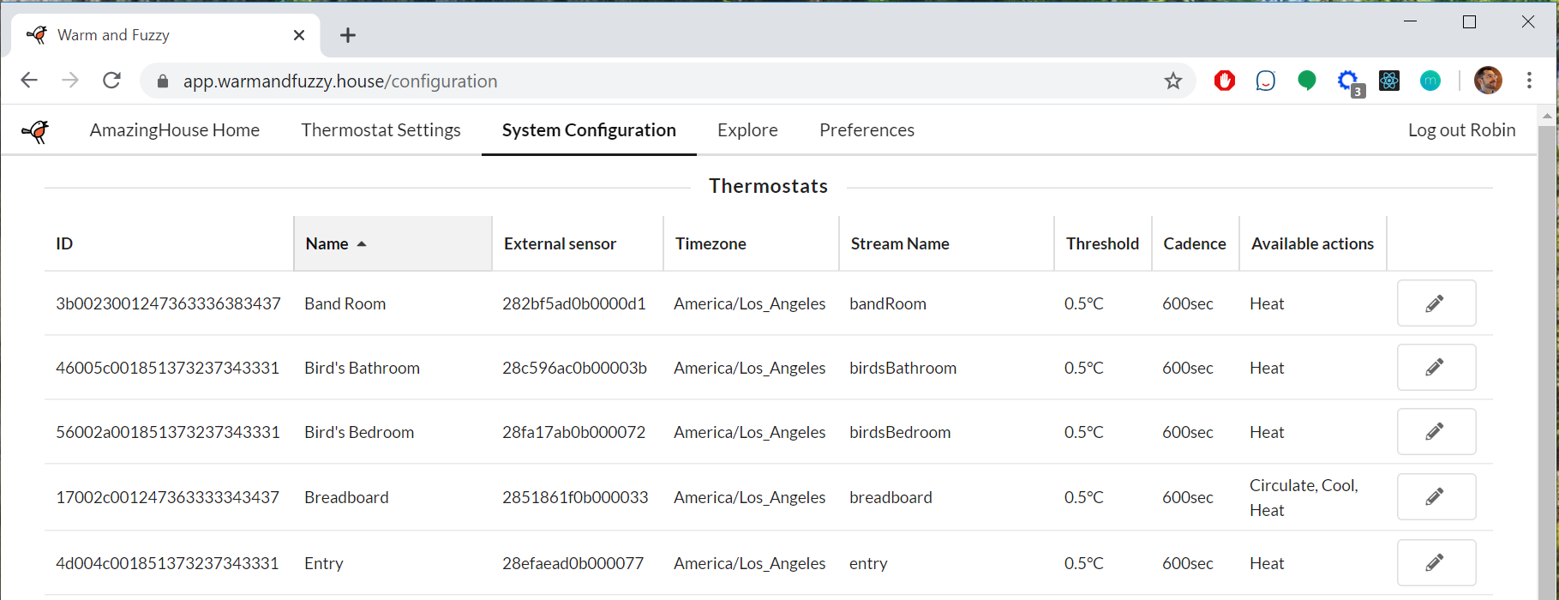Open the Chrome profile avatar

click(1488, 81)
